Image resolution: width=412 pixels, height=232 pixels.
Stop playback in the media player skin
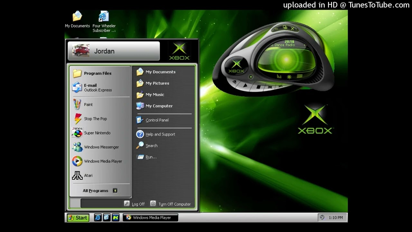click(x=258, y=87)
